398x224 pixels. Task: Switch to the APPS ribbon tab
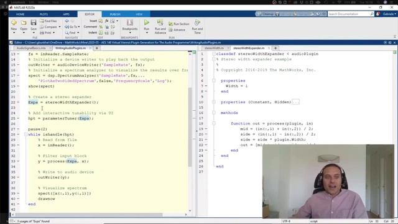pos(67,14)
